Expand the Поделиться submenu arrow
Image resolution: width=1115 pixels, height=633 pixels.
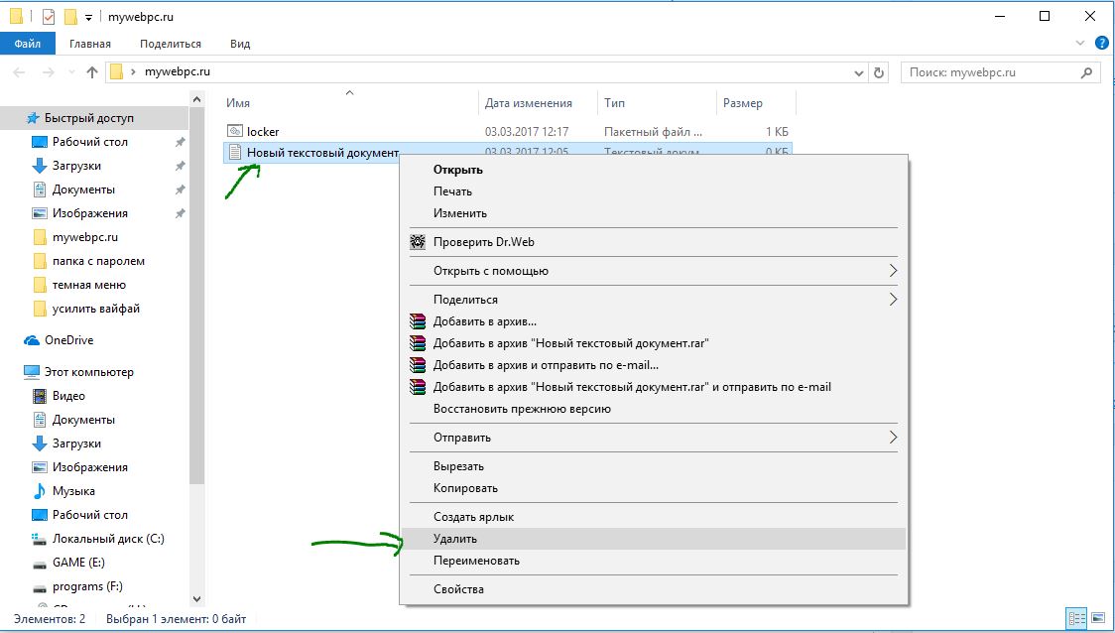pos(893,300)
